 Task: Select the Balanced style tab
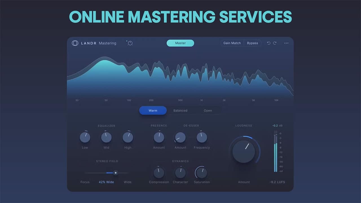[x=180, y=111]
